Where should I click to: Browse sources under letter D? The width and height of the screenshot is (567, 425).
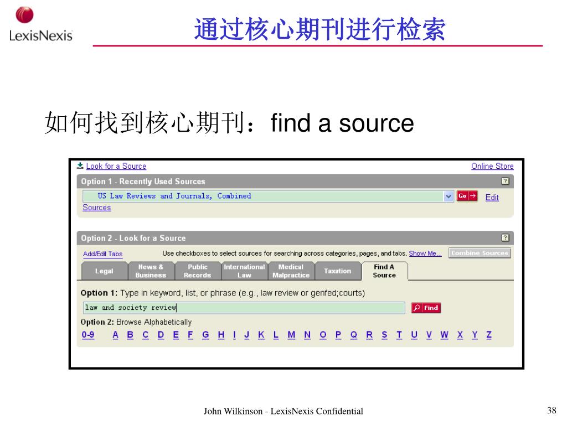coord(161,335)
